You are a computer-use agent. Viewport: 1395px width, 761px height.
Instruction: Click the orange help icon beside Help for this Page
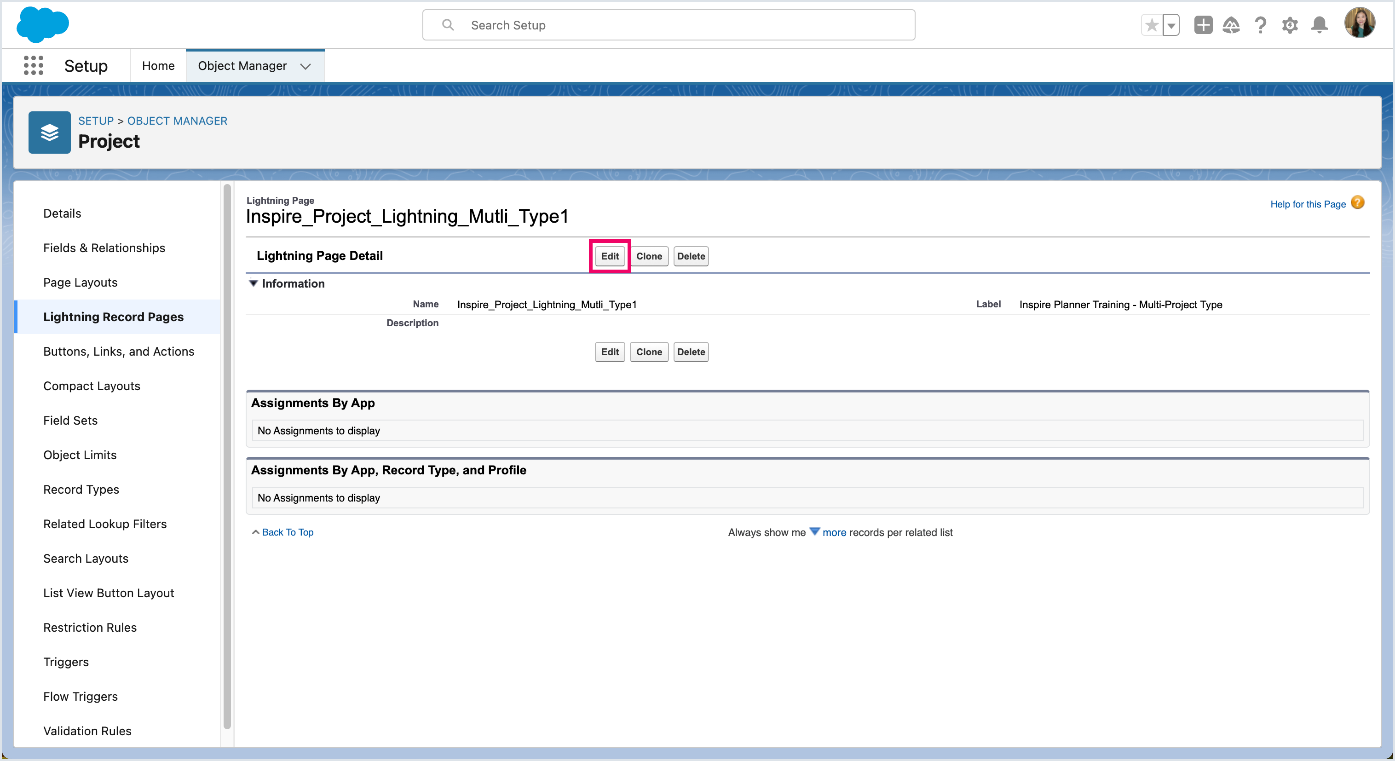tap(1358, 202)
